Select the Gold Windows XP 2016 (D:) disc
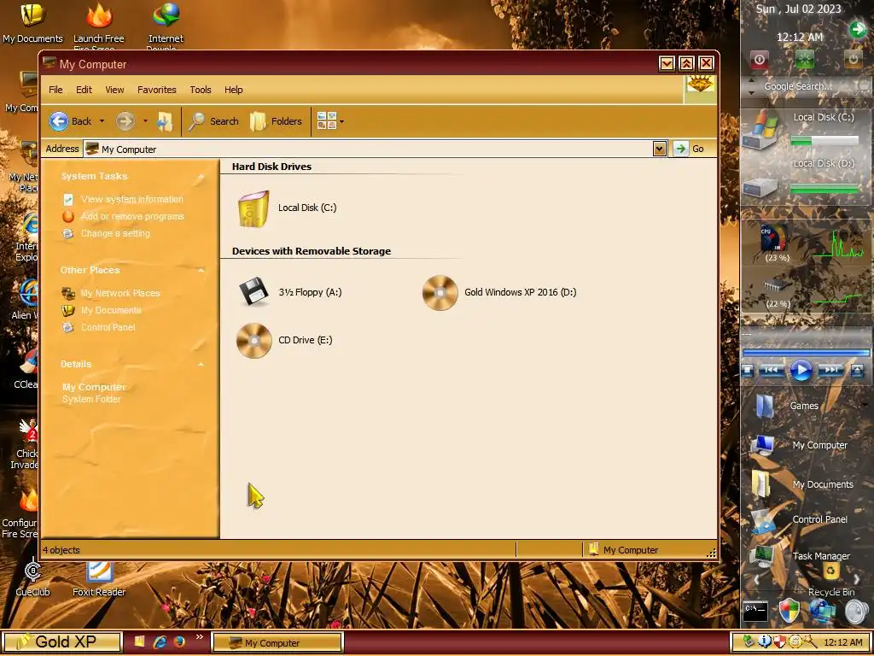This screenshot has width=874, height=656. point(440,292)
